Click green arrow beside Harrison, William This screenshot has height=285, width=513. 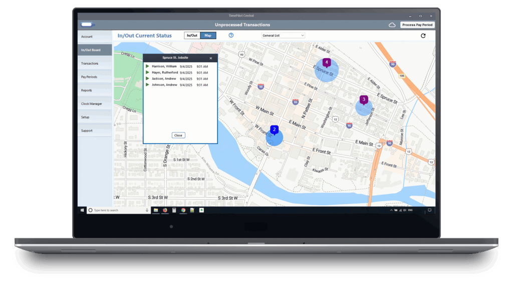147,66
